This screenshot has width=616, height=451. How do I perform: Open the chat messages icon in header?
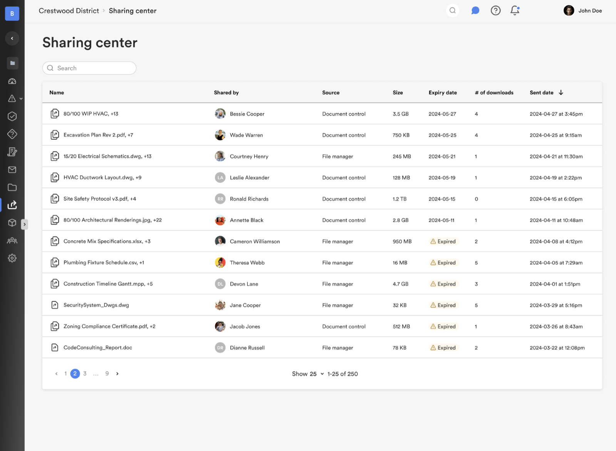475,11
